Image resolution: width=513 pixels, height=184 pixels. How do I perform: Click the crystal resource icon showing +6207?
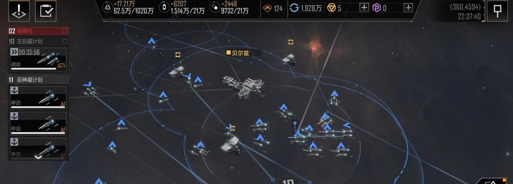coord(164,7)
